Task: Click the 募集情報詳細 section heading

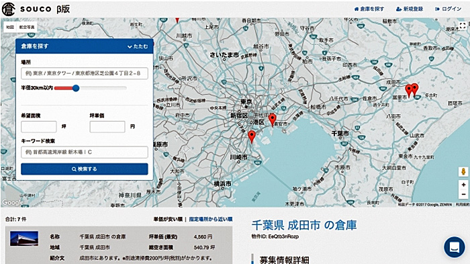Action: 284,259
